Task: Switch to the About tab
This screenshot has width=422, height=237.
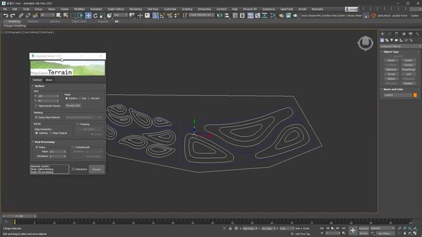Action: coord(49,80)
